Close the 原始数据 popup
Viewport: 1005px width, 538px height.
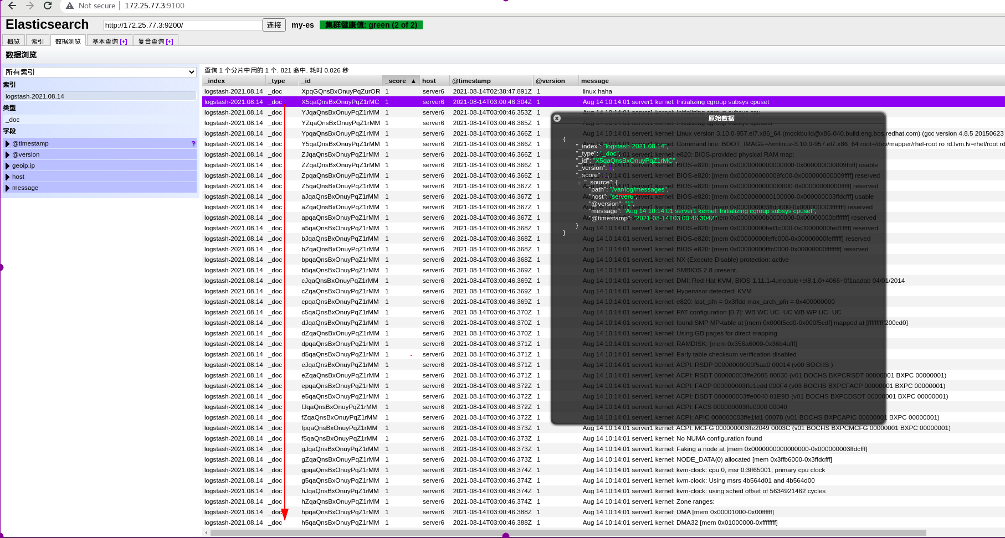pos(557,118)
